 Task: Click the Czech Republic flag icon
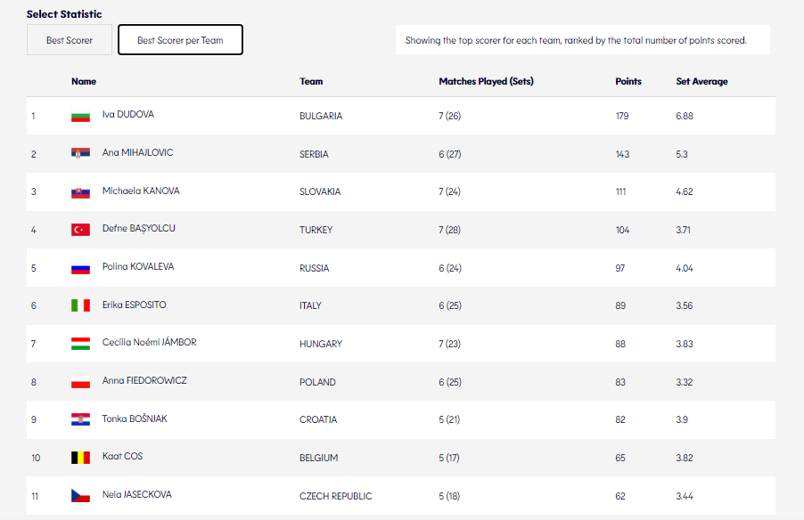80,495
